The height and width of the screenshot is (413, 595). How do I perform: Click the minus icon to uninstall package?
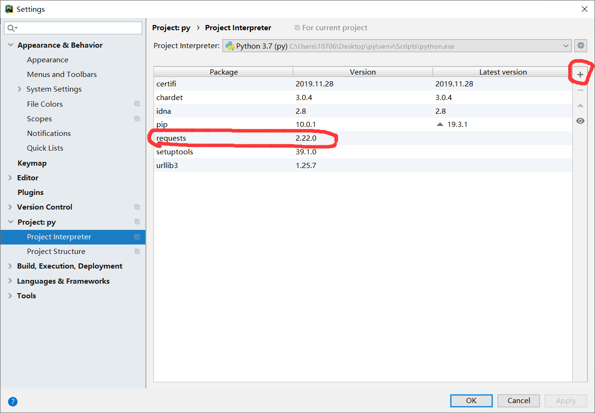click(580, 90)
